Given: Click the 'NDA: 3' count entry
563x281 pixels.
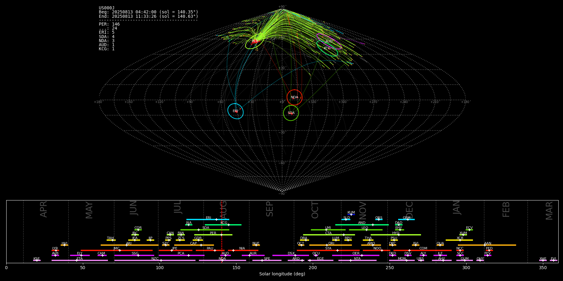Looking at the screenshot, I should click(107, 41).
